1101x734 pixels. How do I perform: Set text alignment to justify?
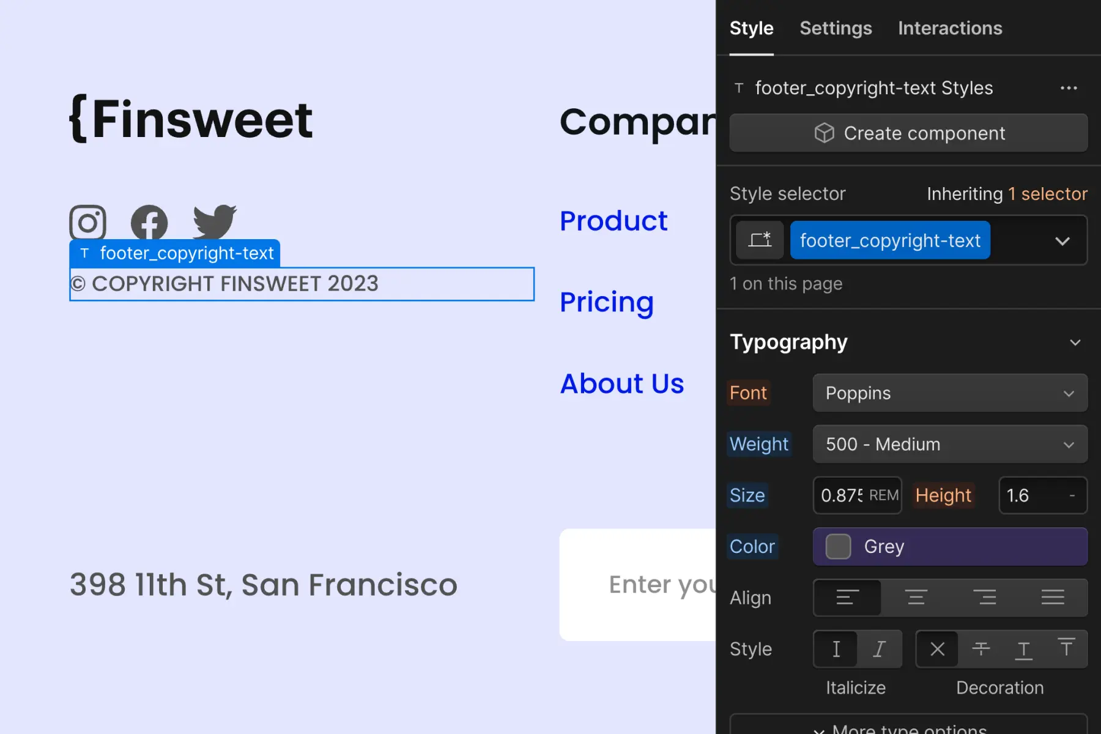coord(1053,598)
